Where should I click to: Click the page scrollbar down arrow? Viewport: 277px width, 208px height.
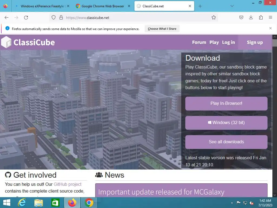click(x=275, y=195)
